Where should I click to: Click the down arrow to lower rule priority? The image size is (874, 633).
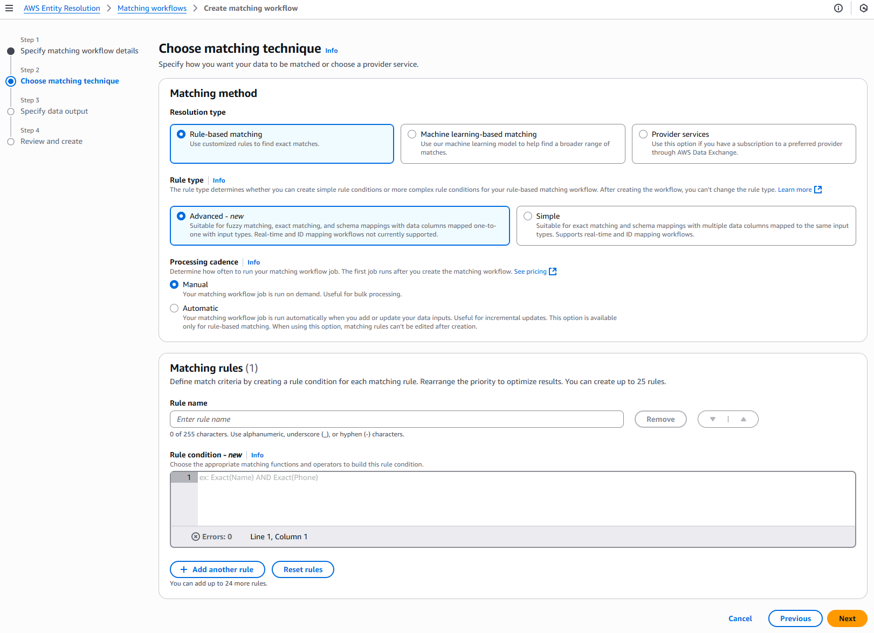pyautogui.click(x=713, y=419)
